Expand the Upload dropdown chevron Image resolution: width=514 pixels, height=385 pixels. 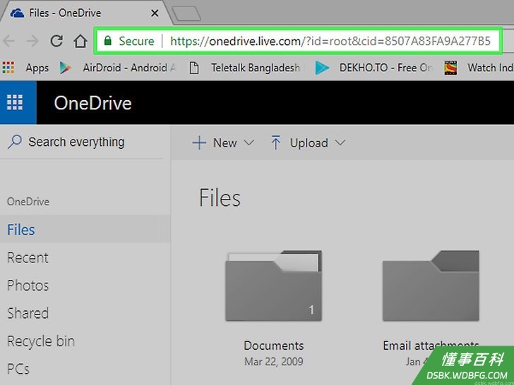tap(340, 142)
